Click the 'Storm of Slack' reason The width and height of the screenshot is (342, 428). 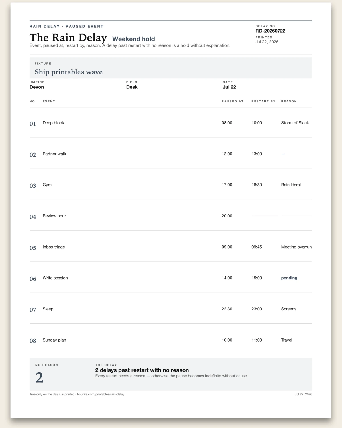click(x=295, y=123)
